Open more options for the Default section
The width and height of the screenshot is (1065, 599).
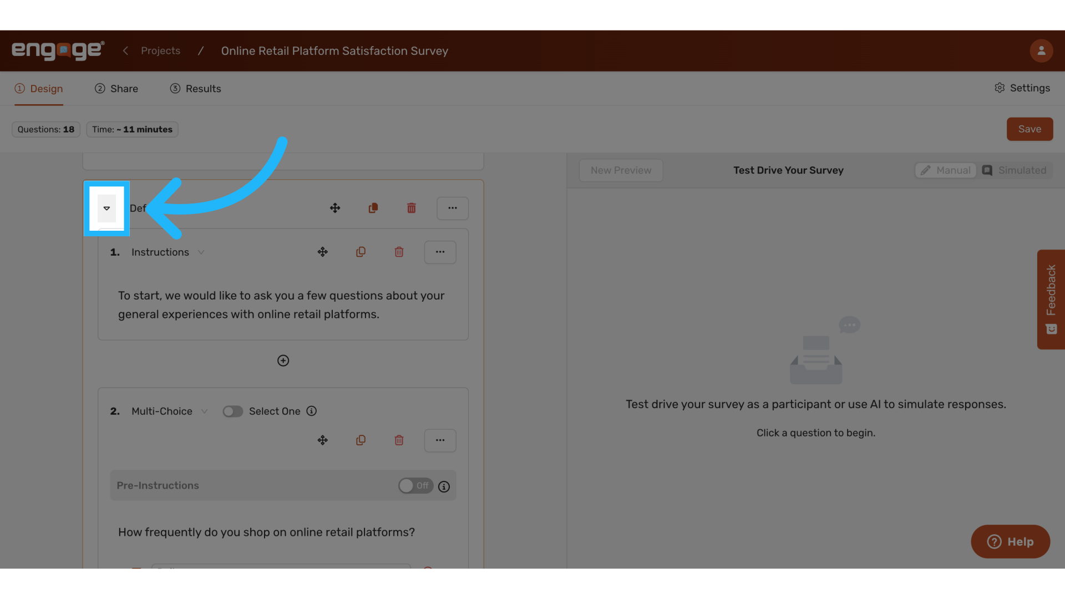tap(453, 208)
